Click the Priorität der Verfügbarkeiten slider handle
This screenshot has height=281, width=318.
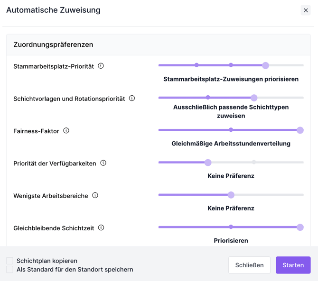(x=208, y=163)
